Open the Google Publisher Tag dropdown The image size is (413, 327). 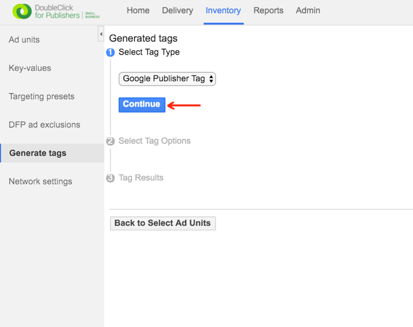point(167,78)
